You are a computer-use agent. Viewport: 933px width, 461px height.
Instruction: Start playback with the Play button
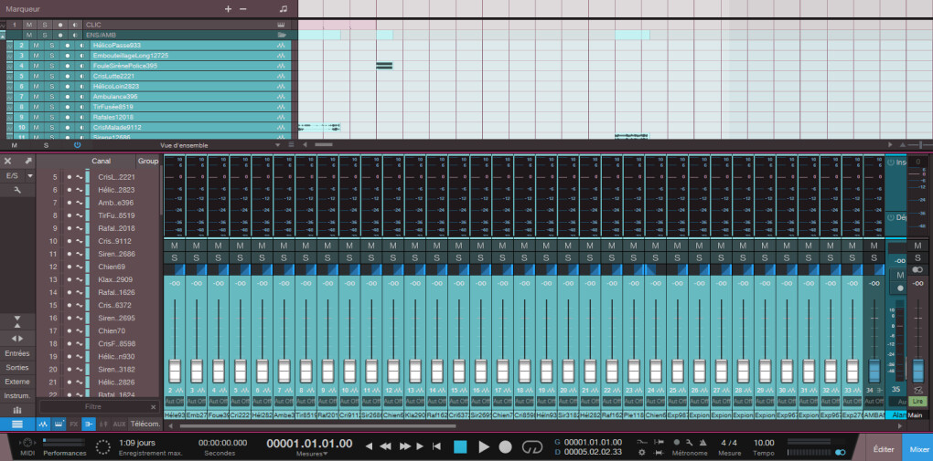[x=484, y=446]
